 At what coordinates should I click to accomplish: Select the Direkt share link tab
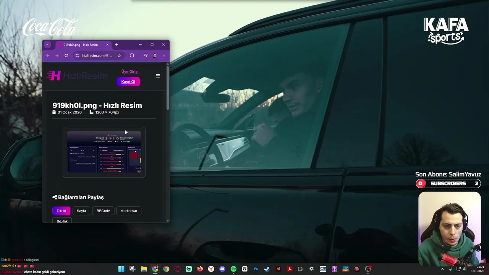62,211
